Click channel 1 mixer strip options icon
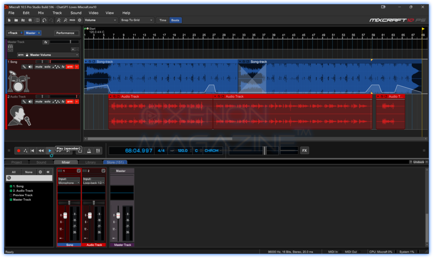This screenshot has width=433, height=258. (78, 171)
